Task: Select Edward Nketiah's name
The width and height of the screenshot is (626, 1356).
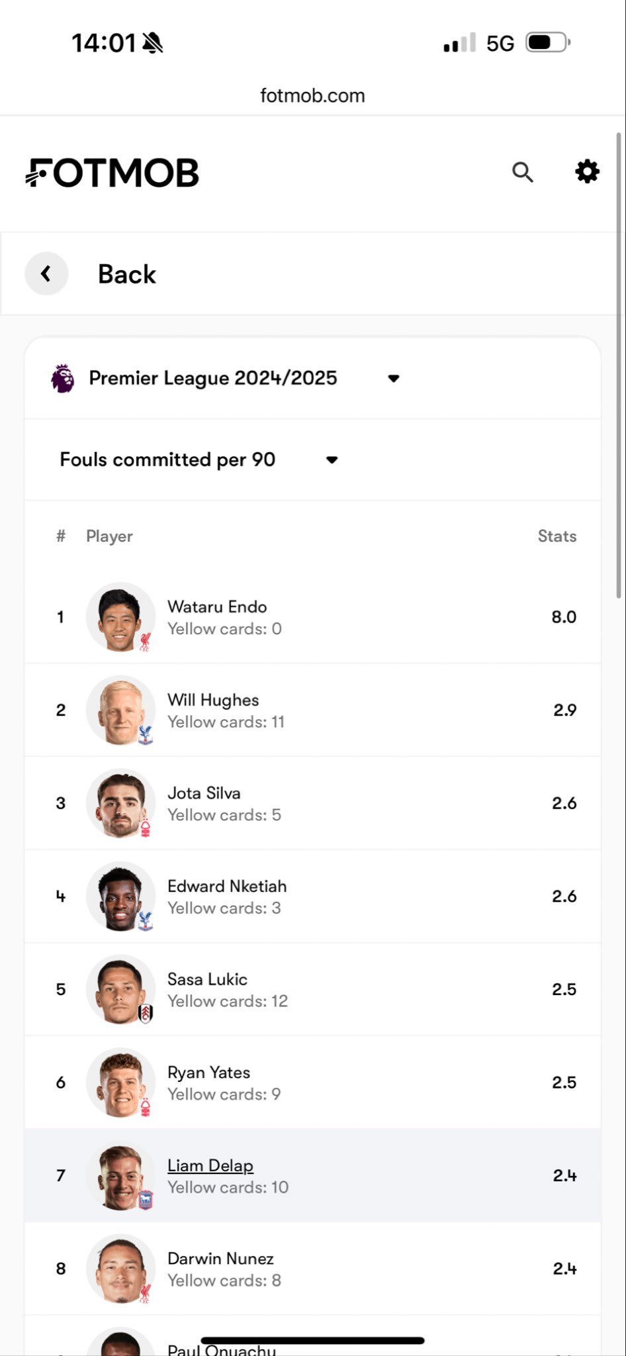Action: pos(227,887)
